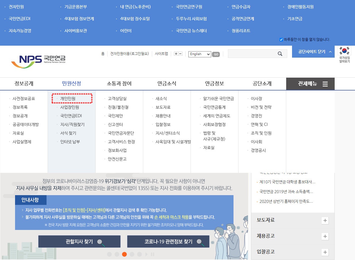This screenshot has height=260, width=355.
Task: Open the 공단소개 main menu
Action: pyautogui.click(x=262, y=84)
